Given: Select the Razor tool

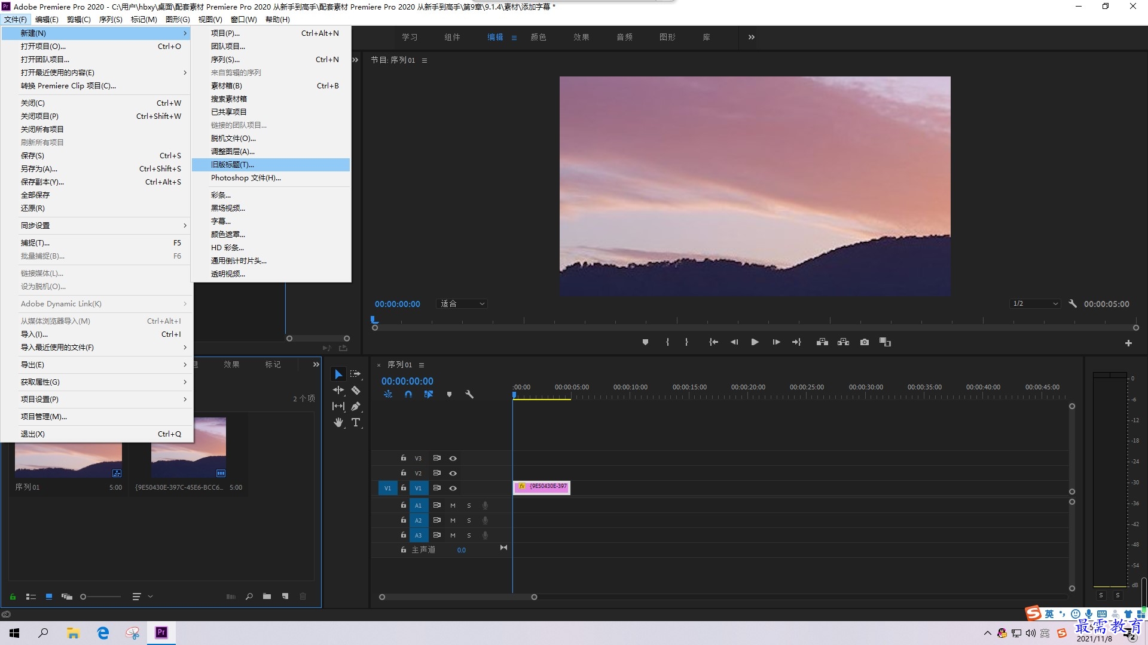Looking at the screenshot, I should (x=356, y=390).
